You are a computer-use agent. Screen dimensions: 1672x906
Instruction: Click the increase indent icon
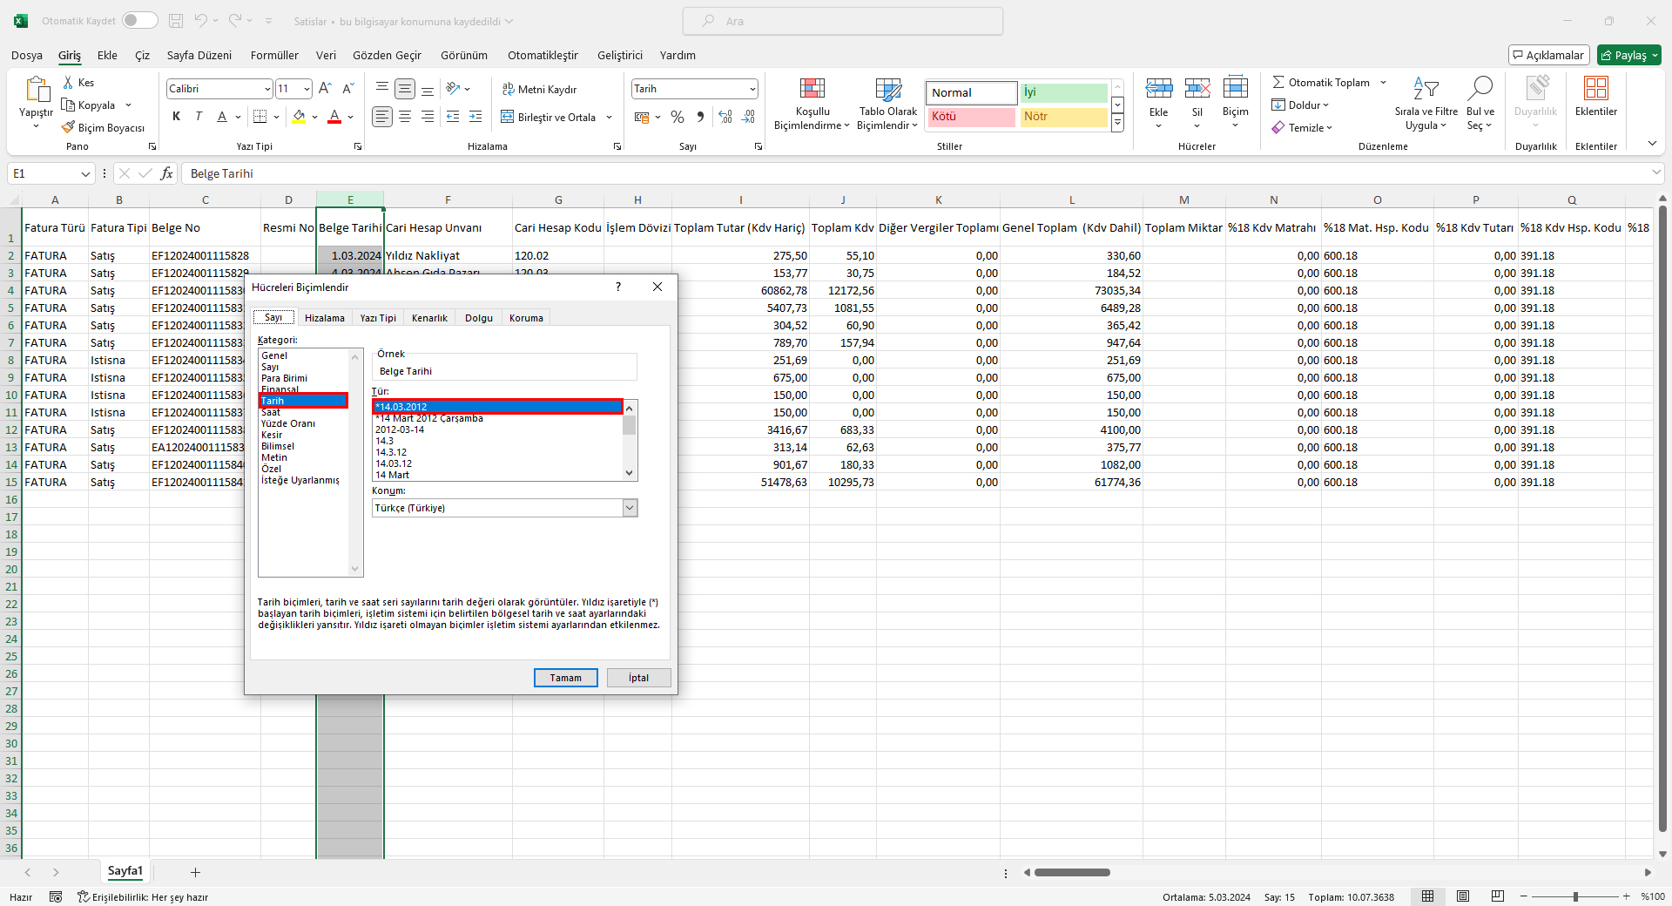(475, 116)
